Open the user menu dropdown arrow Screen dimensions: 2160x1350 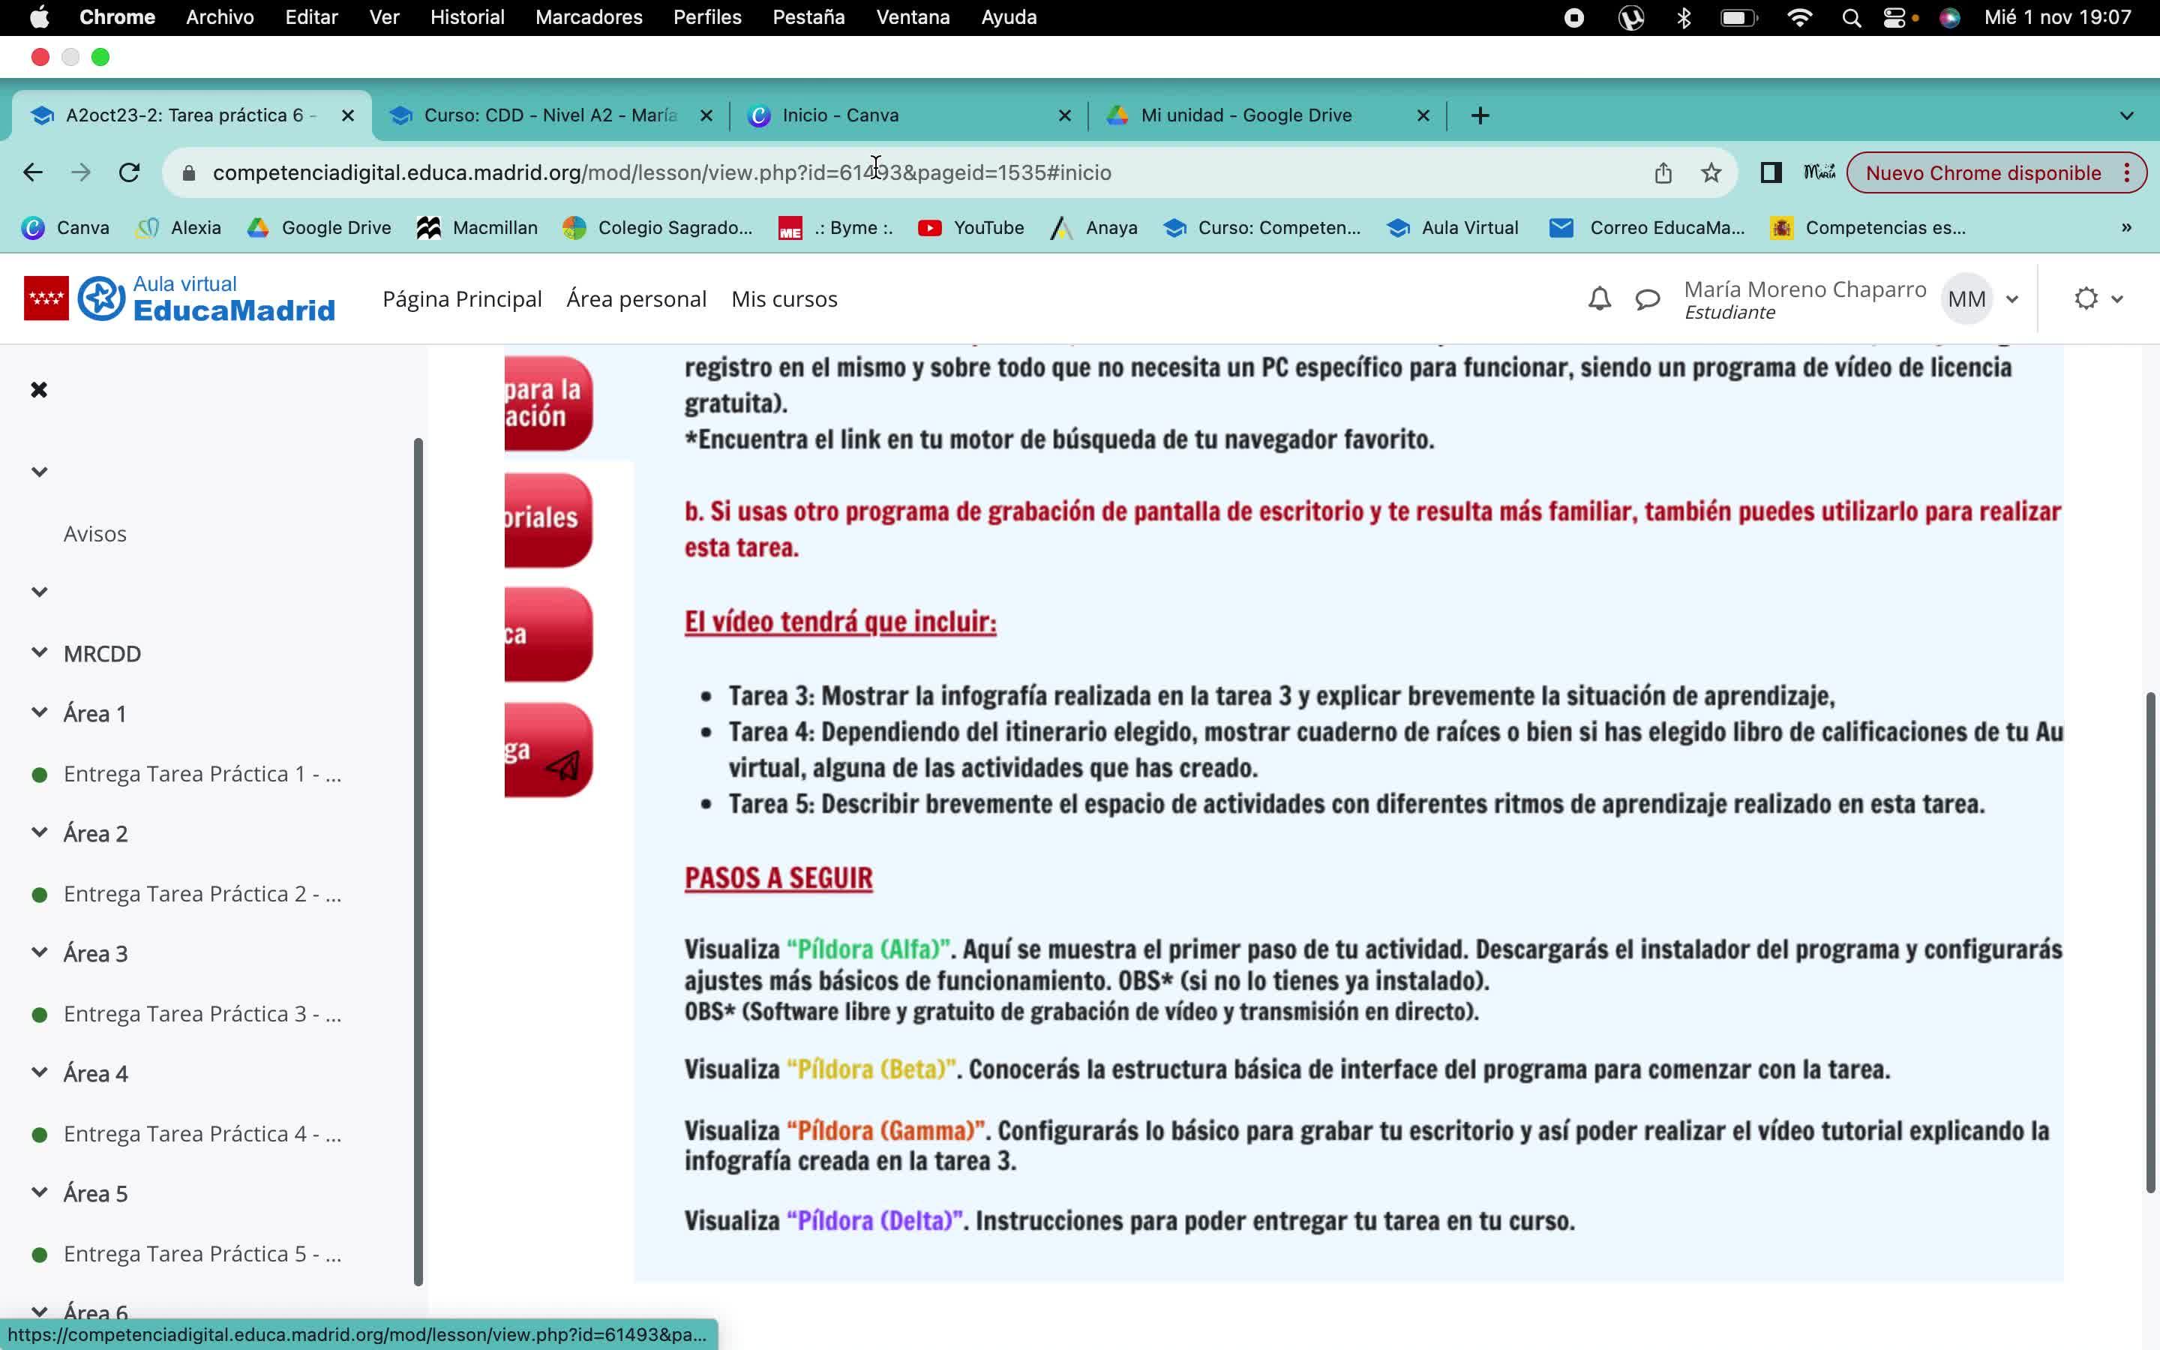(x=2011, y=300)
